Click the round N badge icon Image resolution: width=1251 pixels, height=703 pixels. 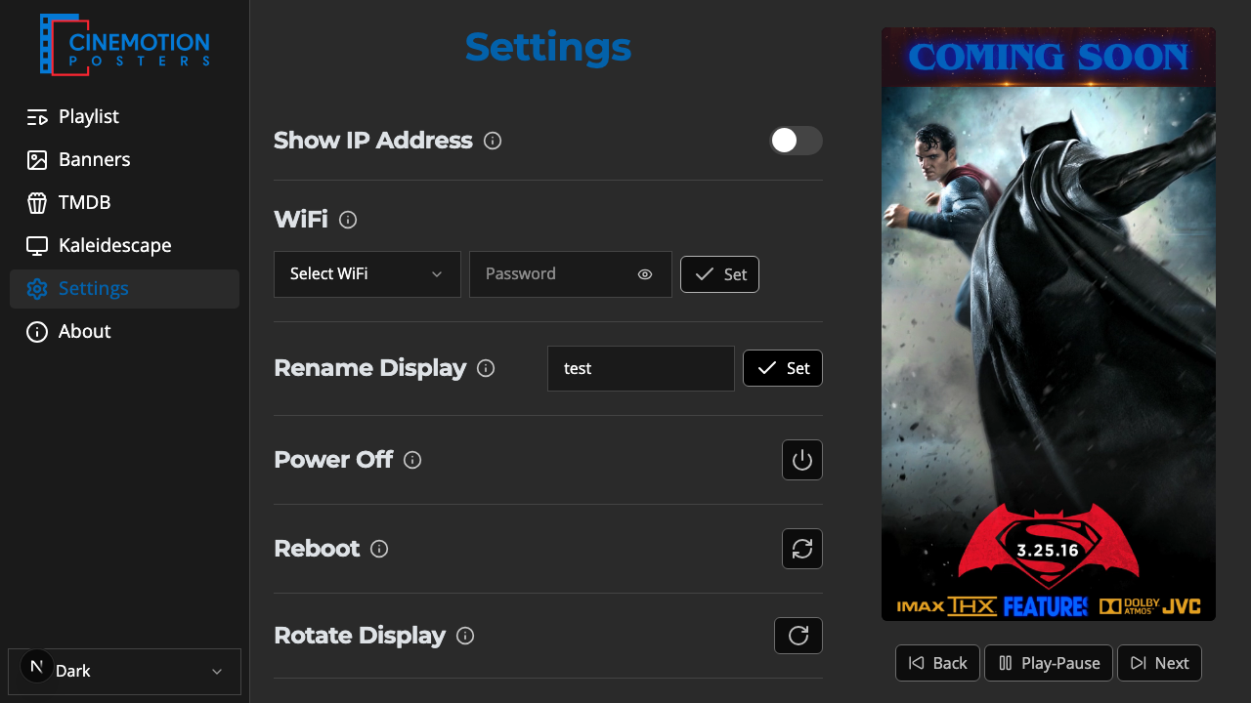pos(37,667)
